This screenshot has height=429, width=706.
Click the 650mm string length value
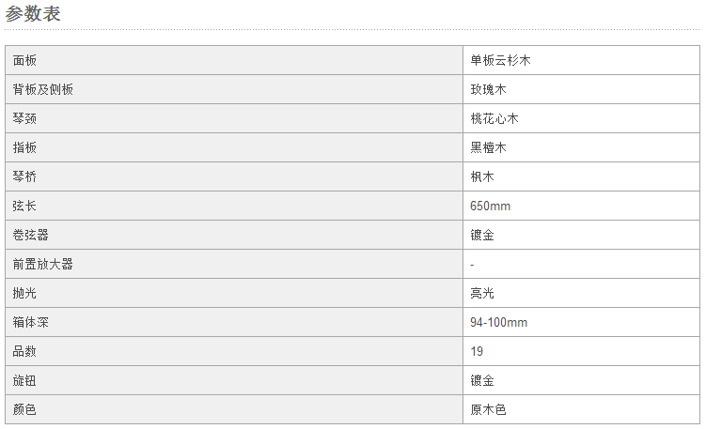pos(491,206)
